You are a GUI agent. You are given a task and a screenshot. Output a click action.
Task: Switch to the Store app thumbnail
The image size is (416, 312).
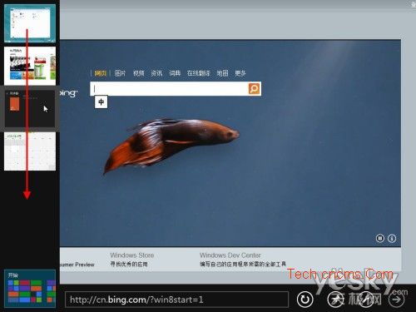[30, 66]
